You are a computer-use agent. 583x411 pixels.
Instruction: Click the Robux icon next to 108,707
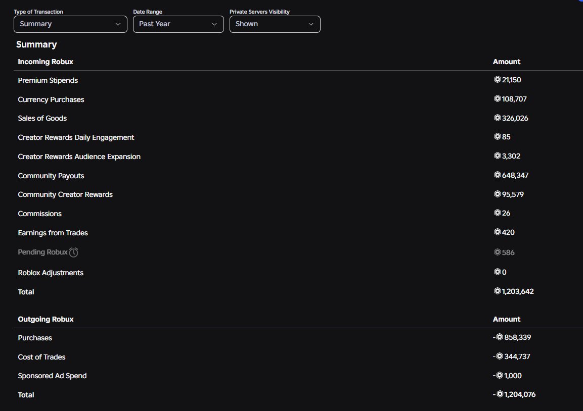tap(497, 99)
